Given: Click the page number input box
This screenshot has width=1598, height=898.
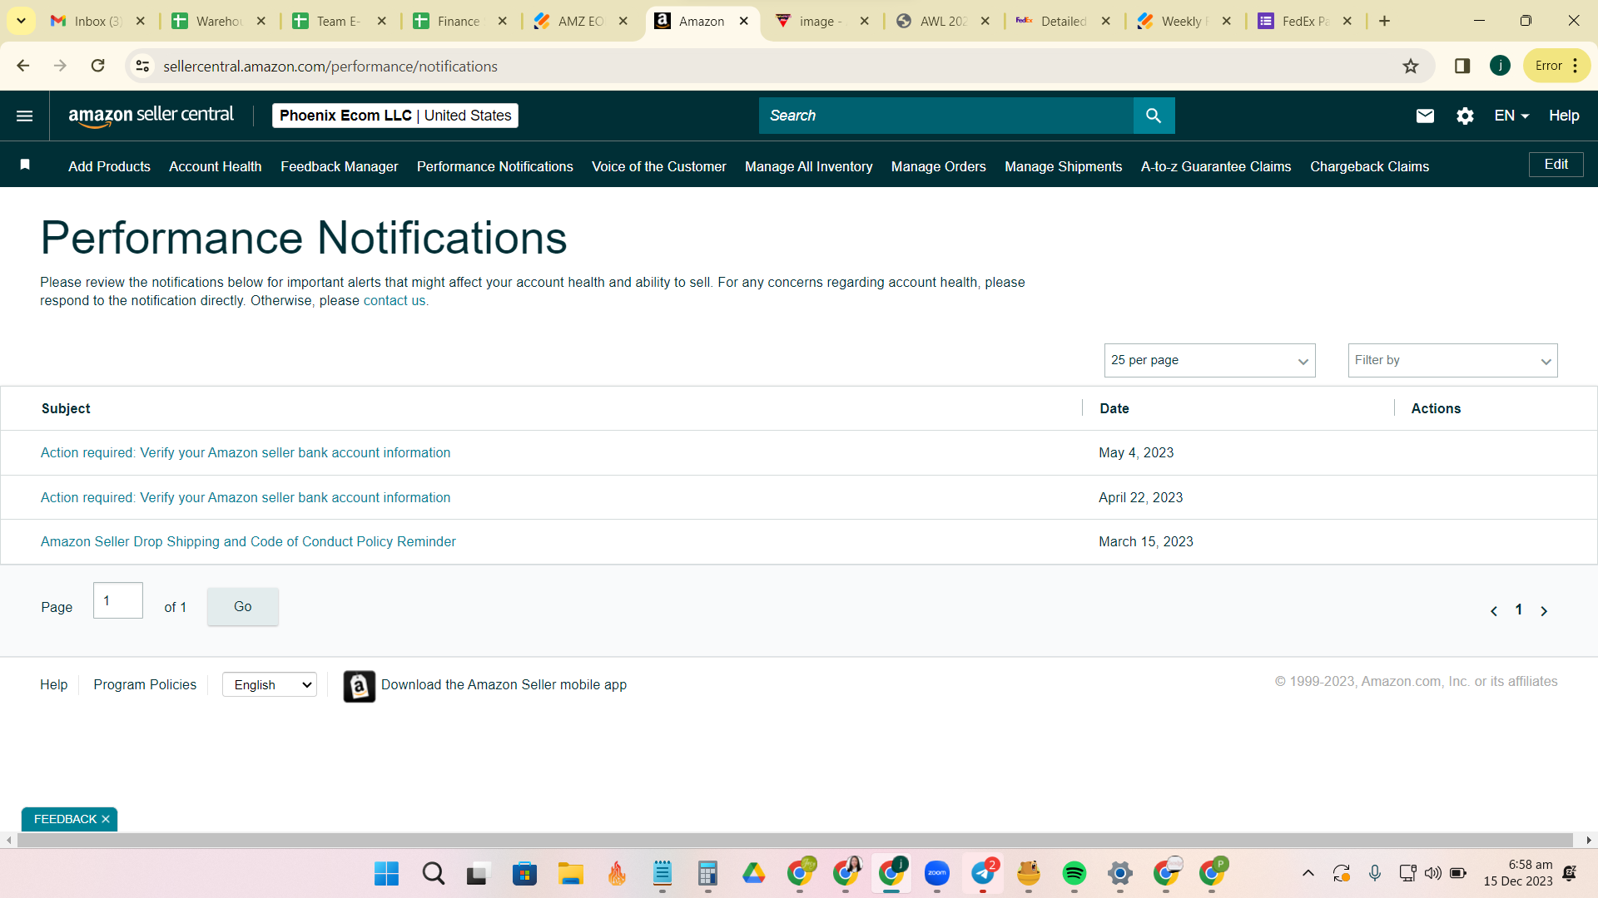Looking at the screenshot, I should [x=118, y=600].
